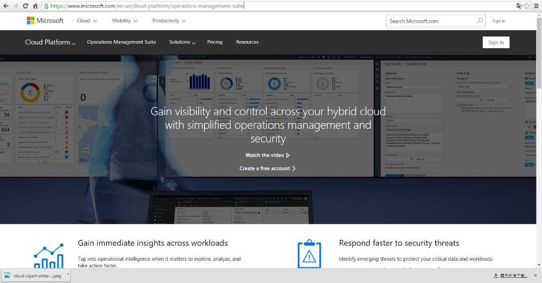Expand the Mobility menu
This screenshot has height=283, width=542.
(125, 21)
